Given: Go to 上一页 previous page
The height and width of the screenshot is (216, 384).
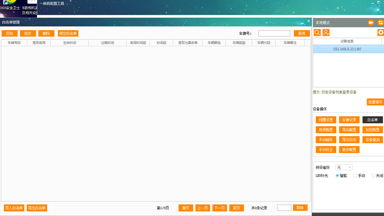Looking at the screenshot, I should tap(203, 208).
